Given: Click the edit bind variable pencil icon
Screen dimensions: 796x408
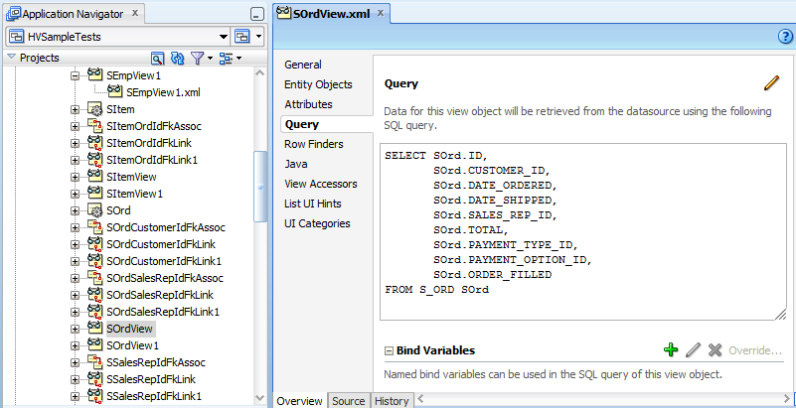Looking at the screenshot, I should click(693, 349).
